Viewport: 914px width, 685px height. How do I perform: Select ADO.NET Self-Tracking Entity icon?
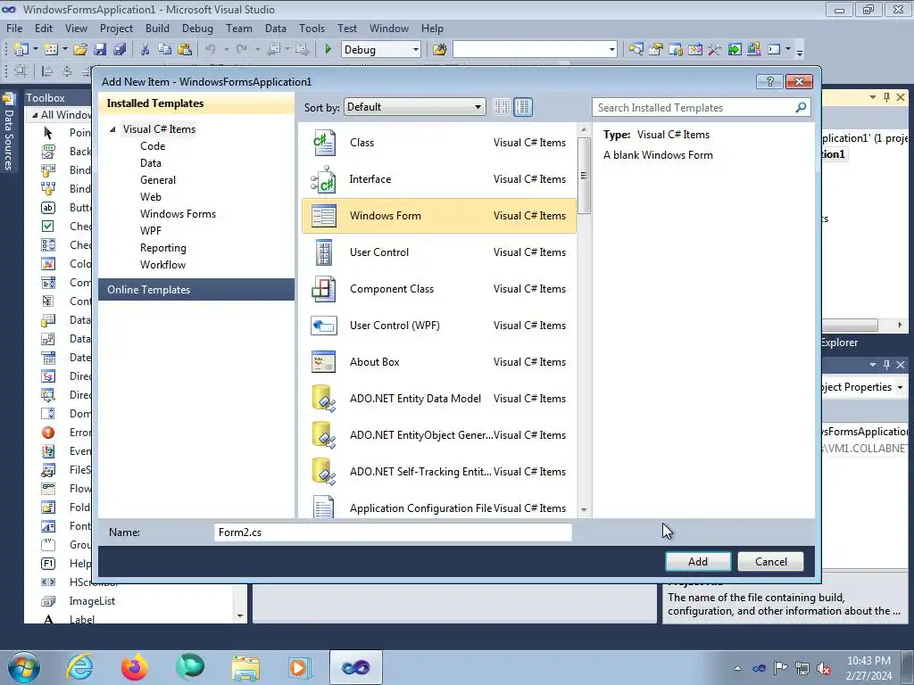(x=323, y=472)
